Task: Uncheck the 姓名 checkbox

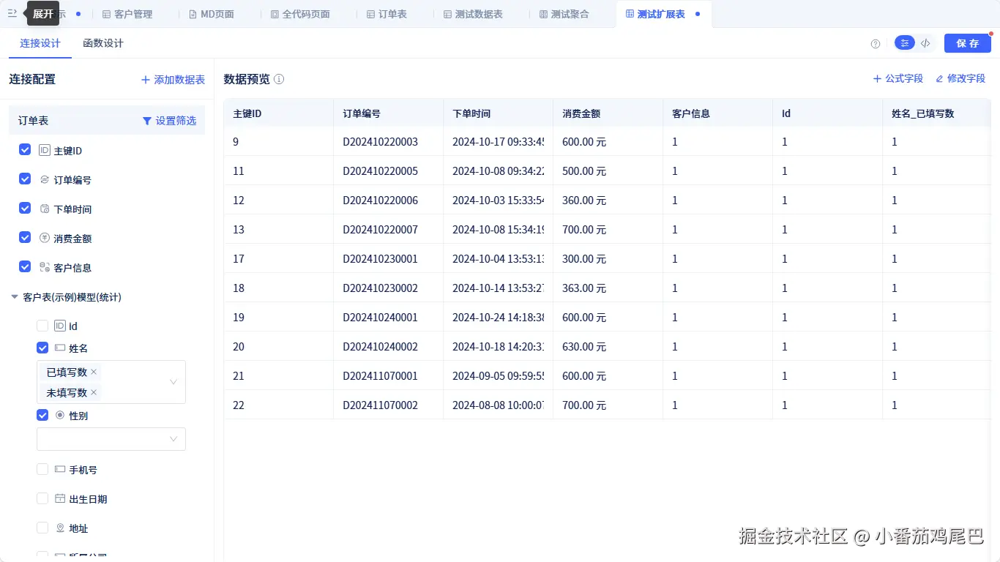Action: coord(42,348)
